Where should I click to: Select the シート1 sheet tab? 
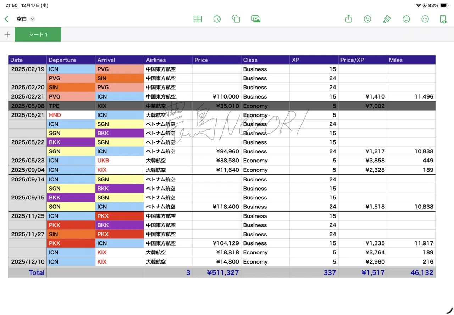tap(38, 35)
